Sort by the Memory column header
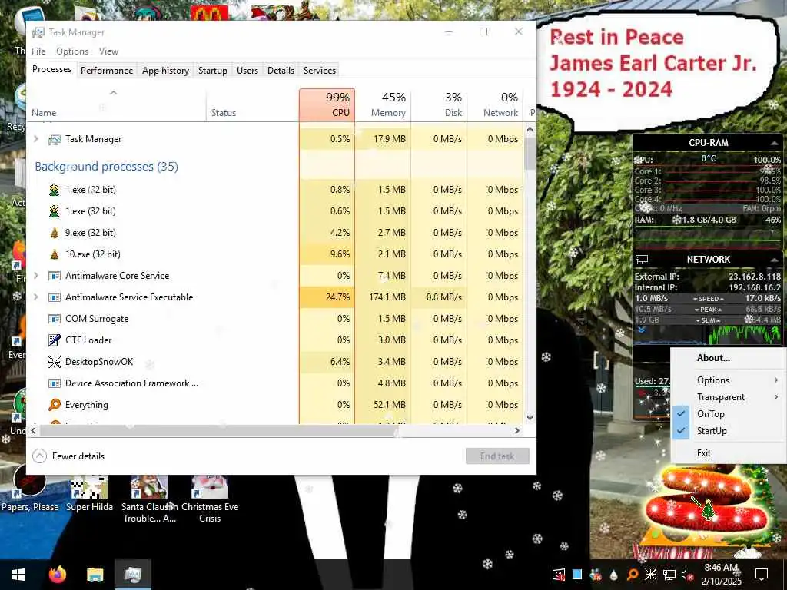 click(x=383, y=104)
